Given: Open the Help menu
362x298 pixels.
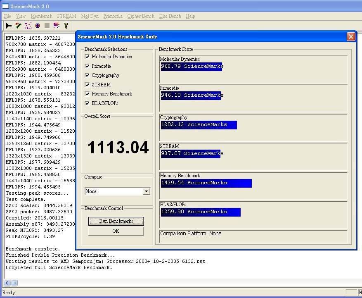Looking at the screenshot, I should [190, 16].
